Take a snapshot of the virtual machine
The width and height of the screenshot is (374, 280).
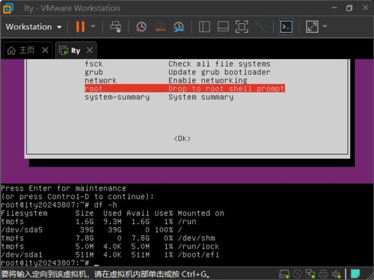[141, 27]
